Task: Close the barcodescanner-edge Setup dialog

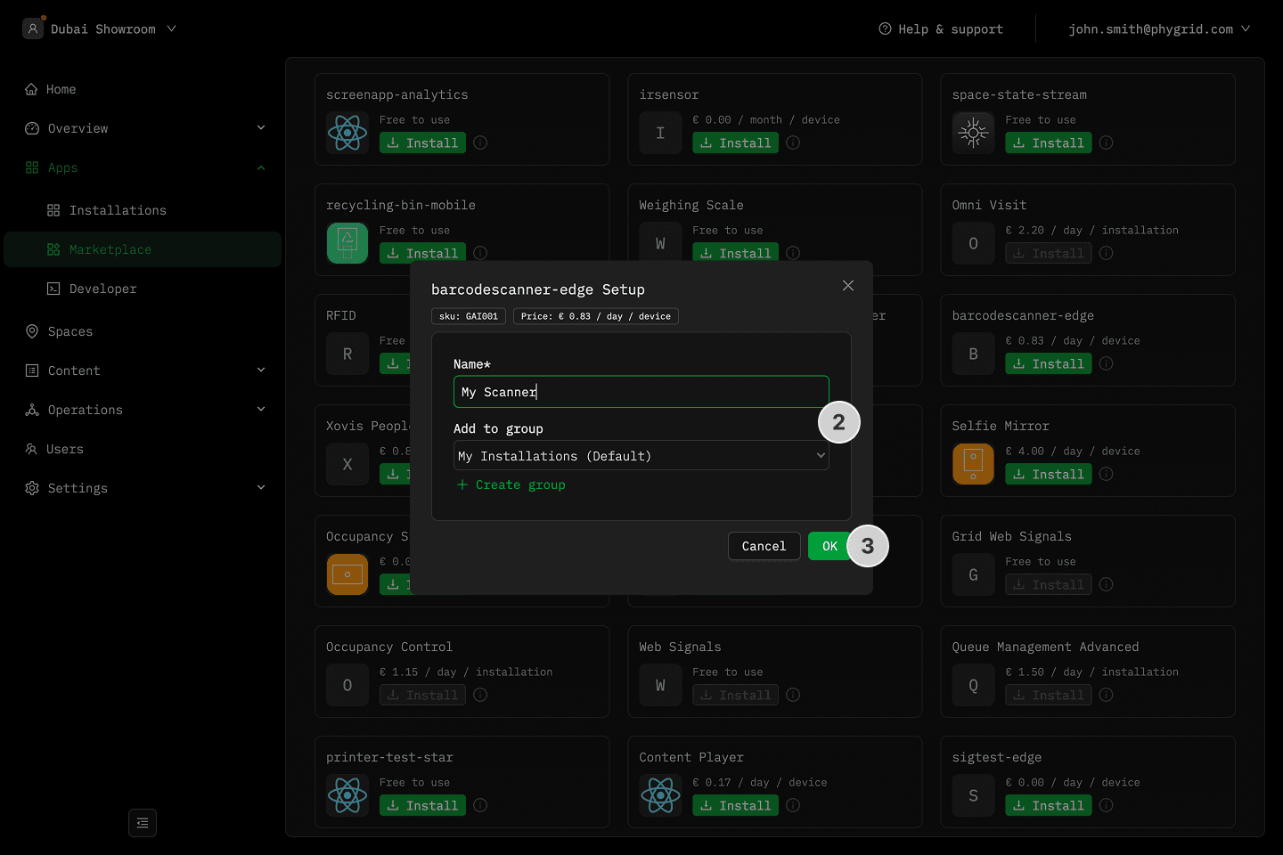Action: click(848, 285)
